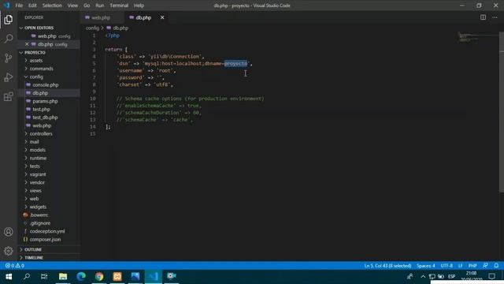
Task: Change encoding via UTF-8 status item
Action: click(447, 266)
